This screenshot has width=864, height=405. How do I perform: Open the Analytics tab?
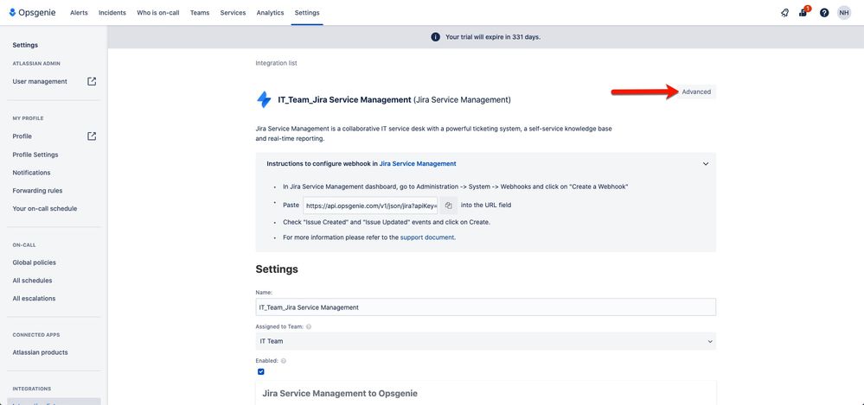270,13
